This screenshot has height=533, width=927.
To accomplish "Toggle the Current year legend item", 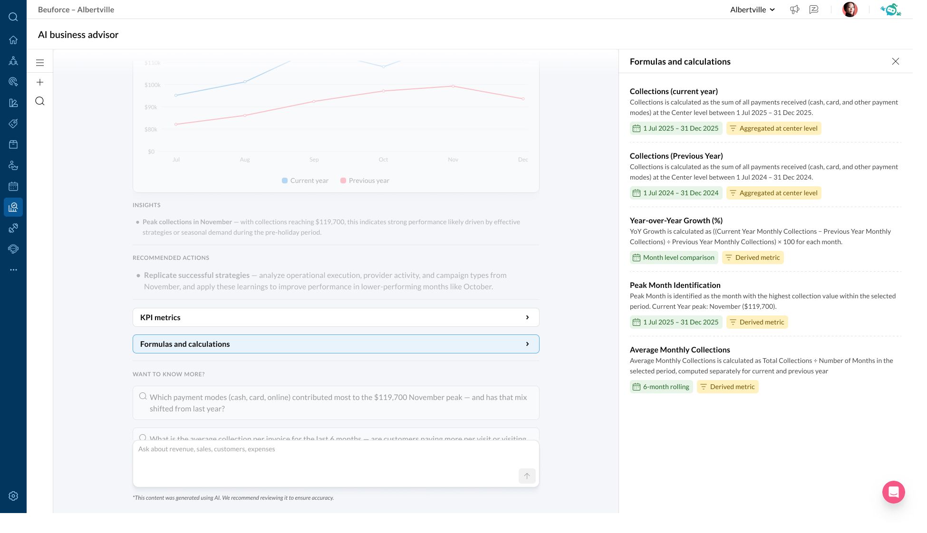I will tap(305, 181).
